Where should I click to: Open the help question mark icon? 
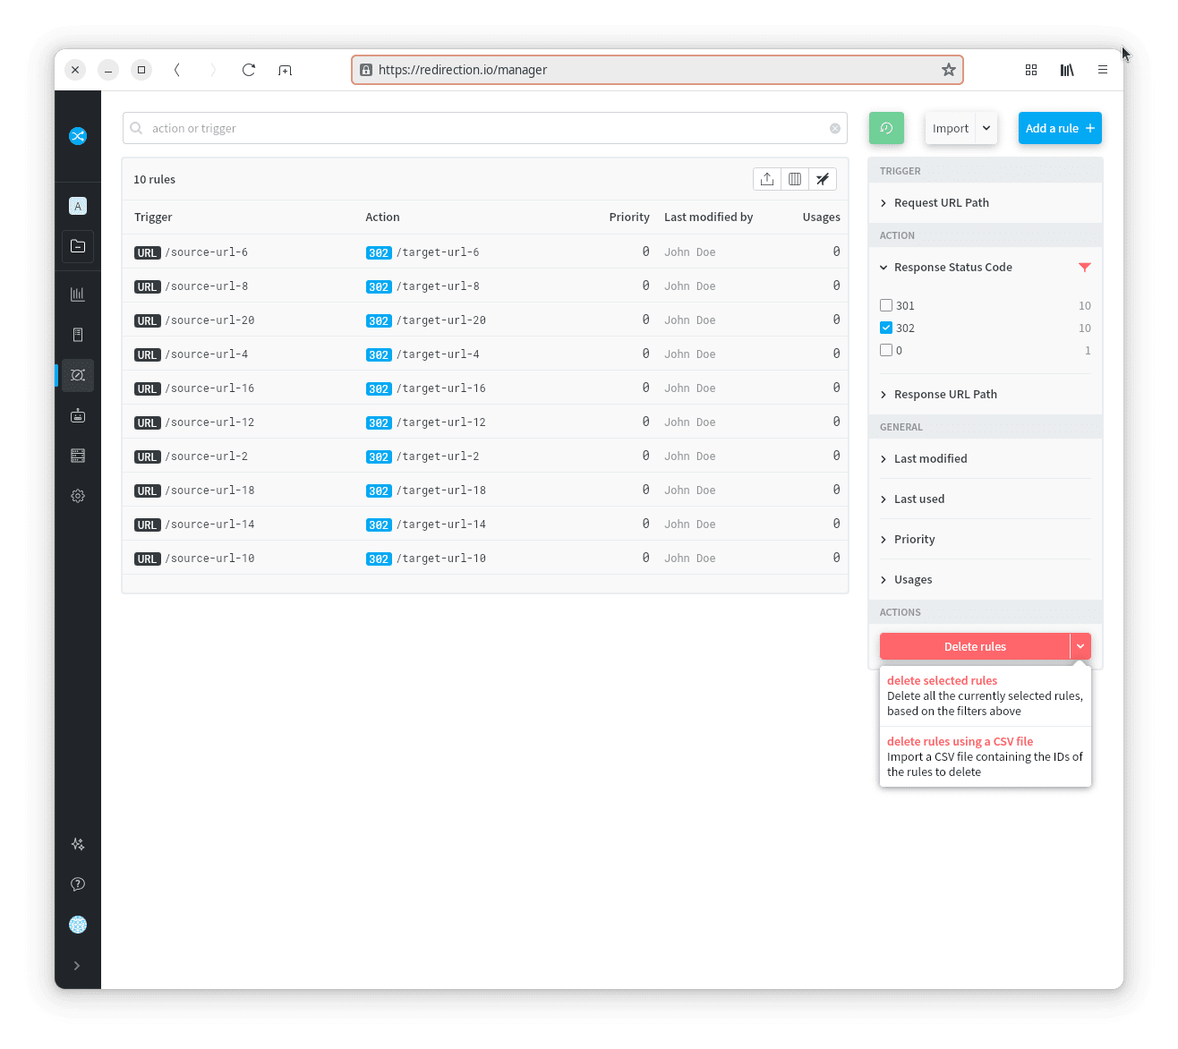coord(78,884)
